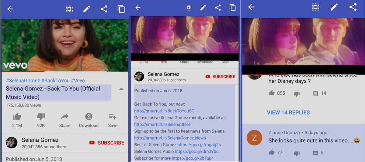Screen dimensions: 365x162
Task: Open goo.gl/mgJg2s Best of Selena link
Action: (199, 145)
